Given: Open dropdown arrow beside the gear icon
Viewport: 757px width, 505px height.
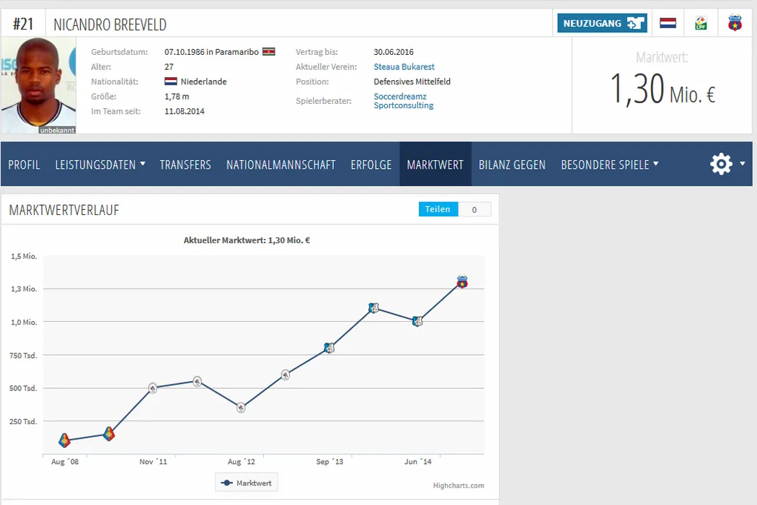Looking at the screenshot, I should (743, 164).
